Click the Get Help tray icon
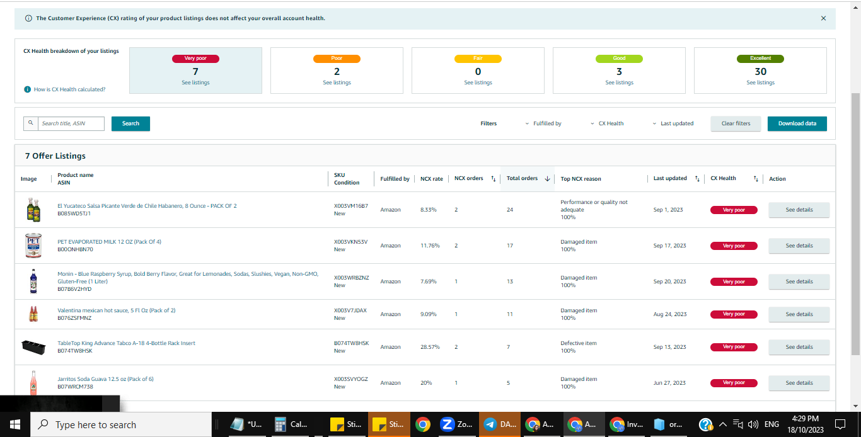This screenshot has width=861, height=437. tap(706, 424)
